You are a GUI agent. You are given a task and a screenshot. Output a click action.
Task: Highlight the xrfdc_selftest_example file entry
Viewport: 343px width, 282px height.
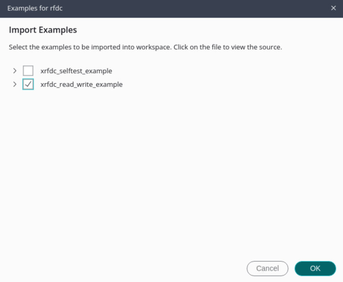coord(75,70)
